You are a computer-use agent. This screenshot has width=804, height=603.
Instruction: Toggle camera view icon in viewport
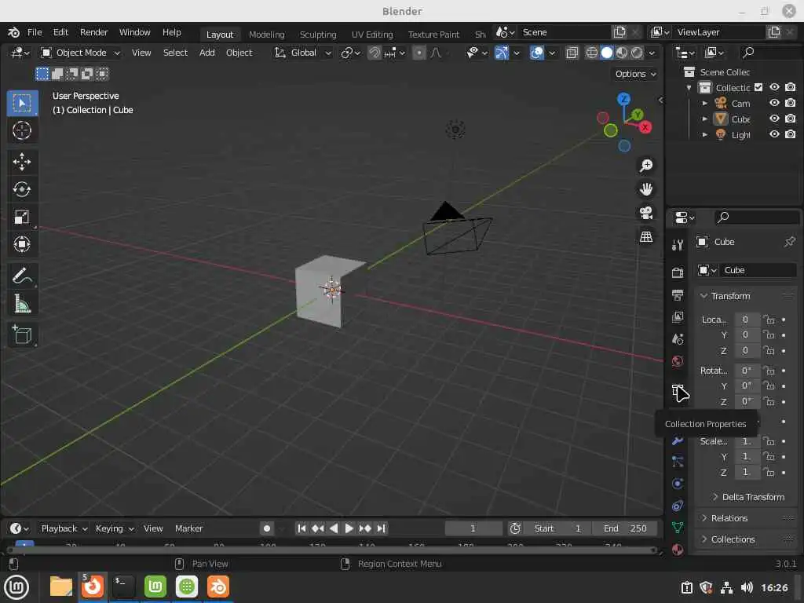pyautogui.click(x=646, y=213)
